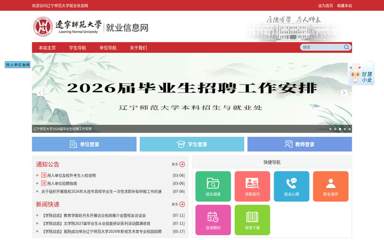Screen dimensions: 384x240
Task: Click the 欢迎访问辽宁师范大学就业信息网 welcome text
Action: pos(60,6)
